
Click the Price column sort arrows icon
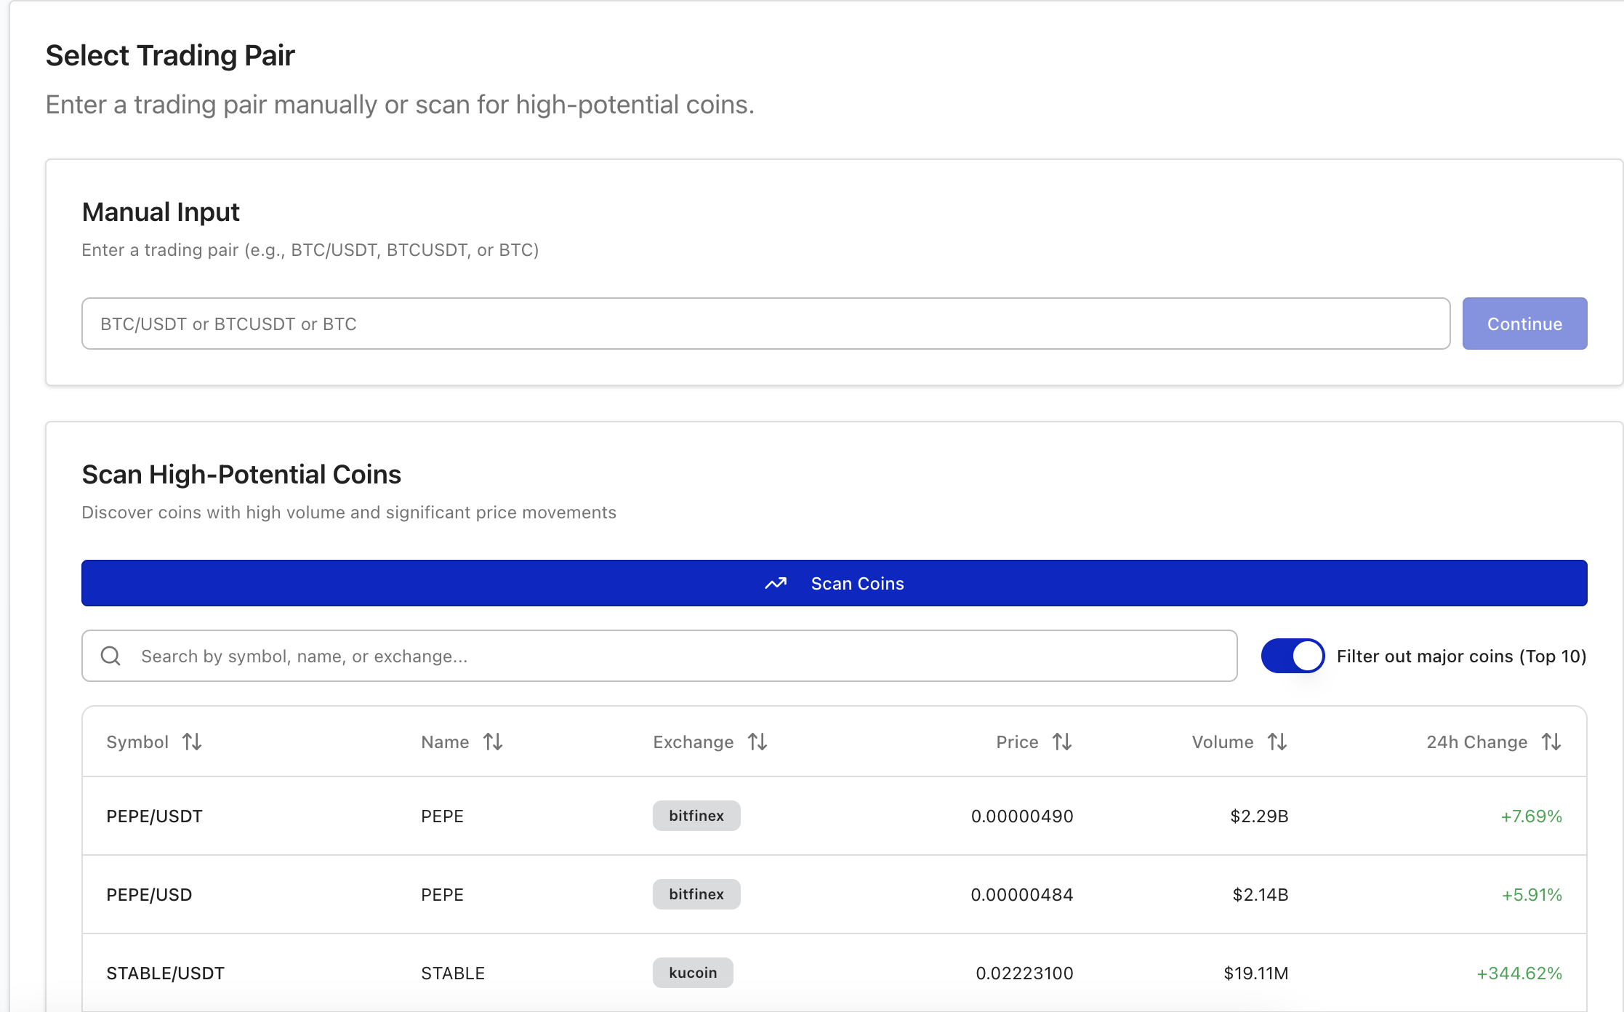[x=1062, y=742]
